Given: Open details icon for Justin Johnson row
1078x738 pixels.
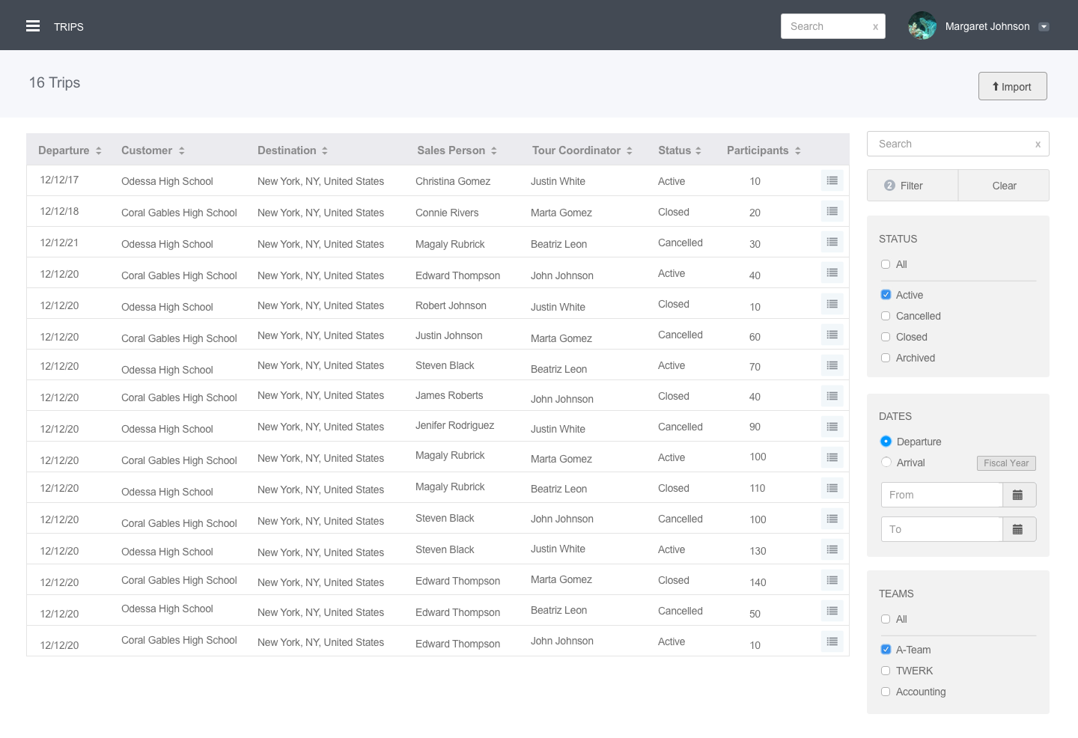Looking at the screenshot, I should 832,335.
